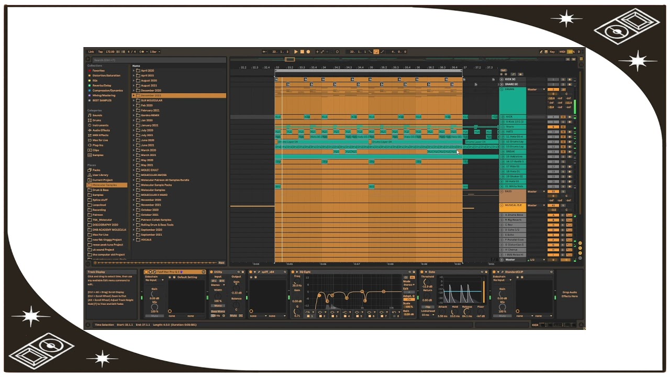Select the Utility device title bar

[x=227, y=272]
